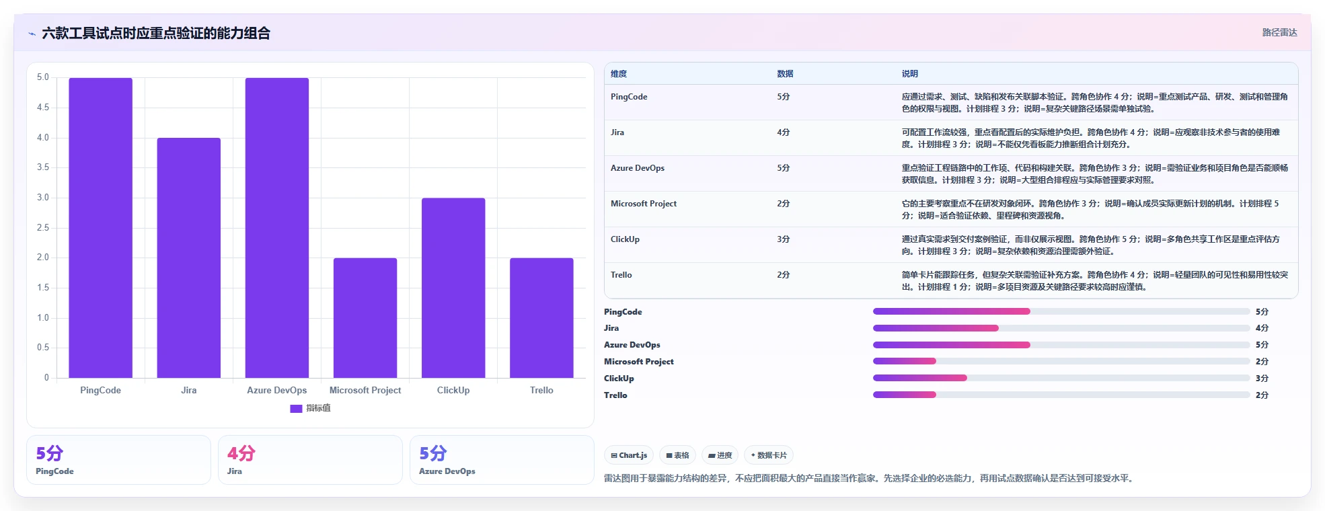Image resolution: width=1325 pixels, height=511 pixels.
Task: Click the small icon beside the panel title
Action: [32, 34]
